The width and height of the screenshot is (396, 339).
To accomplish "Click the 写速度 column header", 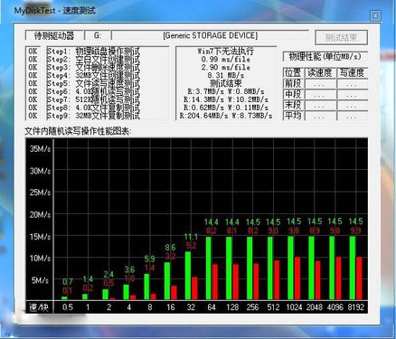I will tap(352, 73).
